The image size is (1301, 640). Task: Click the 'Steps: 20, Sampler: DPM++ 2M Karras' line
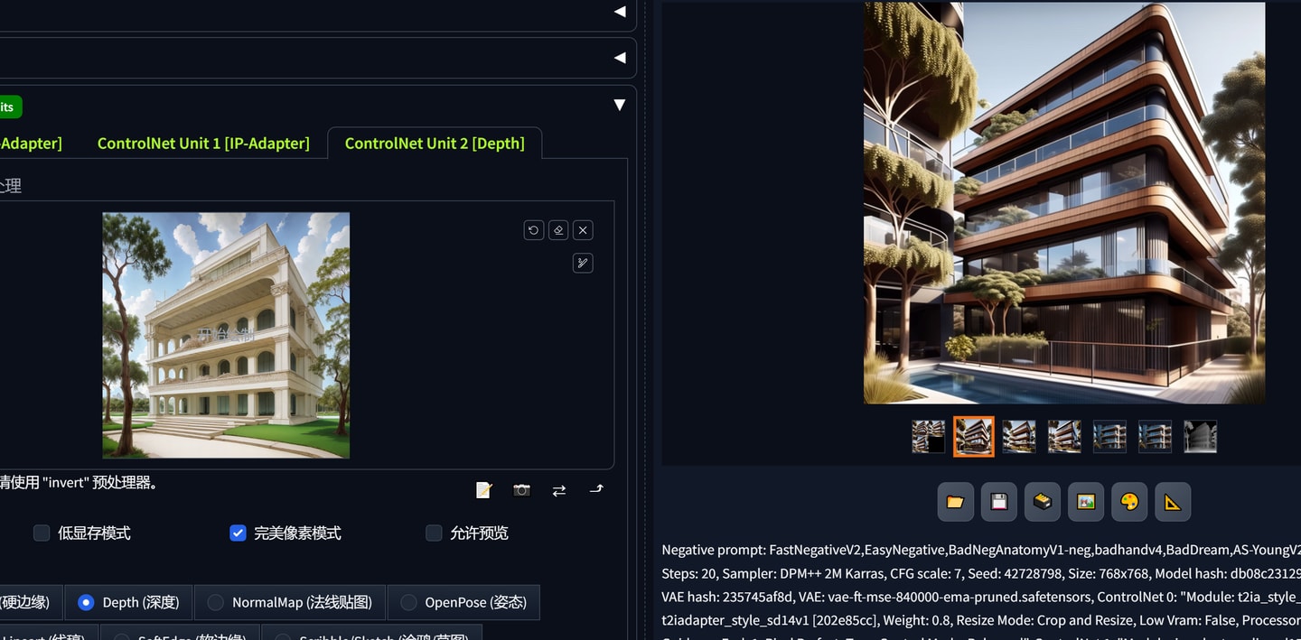coord(981,573)
